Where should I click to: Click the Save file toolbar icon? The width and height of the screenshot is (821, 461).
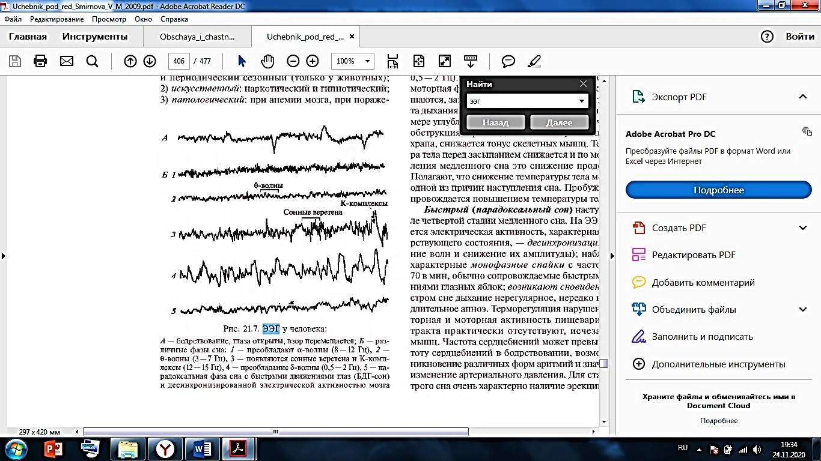[15, 61]
